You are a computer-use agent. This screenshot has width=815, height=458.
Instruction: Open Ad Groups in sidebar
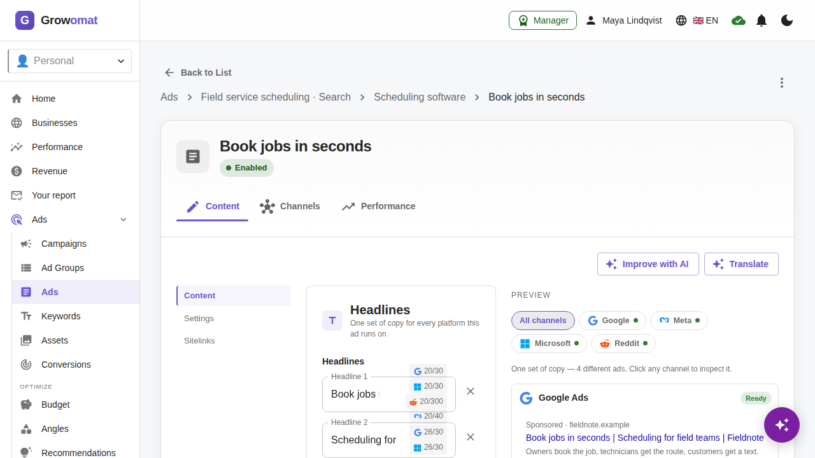(x=76, y=268)
